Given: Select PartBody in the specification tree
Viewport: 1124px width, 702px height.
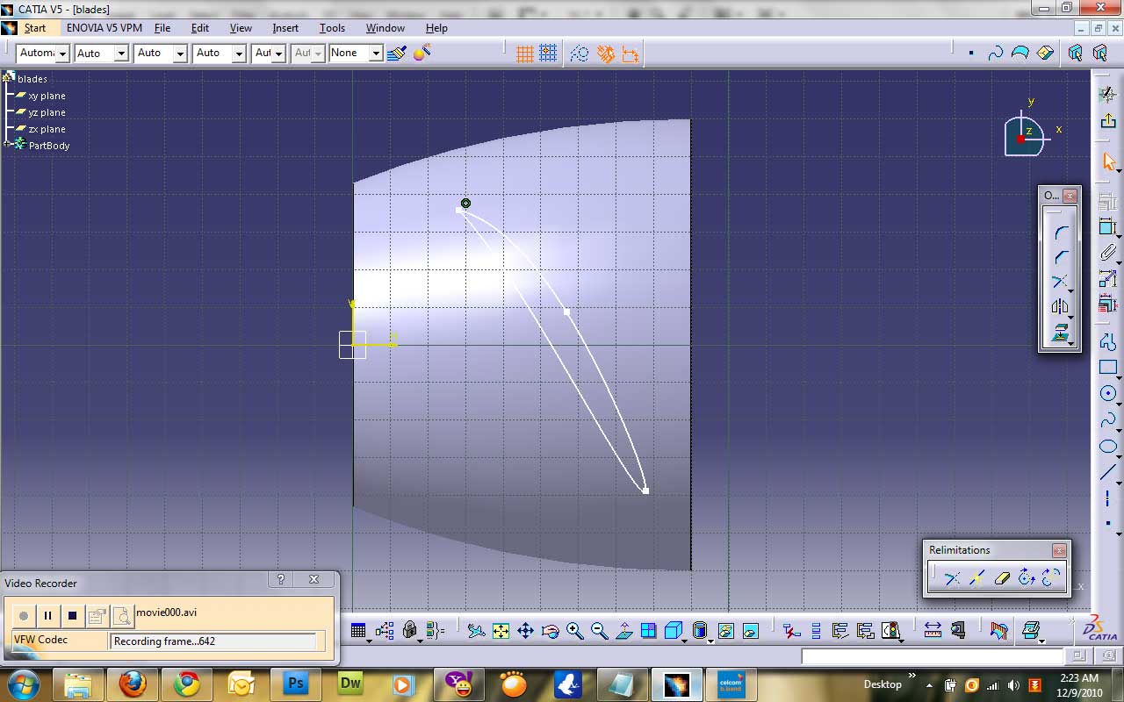Looking at the screenshot, I should click(x=47, y=146).
